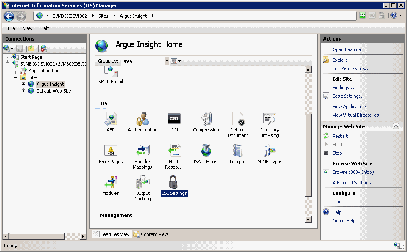407x252 pixels.
Task: Click Sites in the address breadcrumb
Action: (x=103, y=16)
